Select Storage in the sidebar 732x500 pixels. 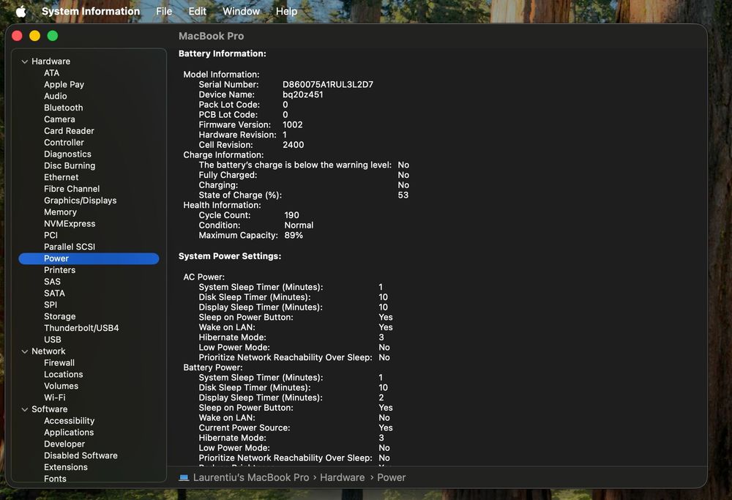tap(60, 316)
